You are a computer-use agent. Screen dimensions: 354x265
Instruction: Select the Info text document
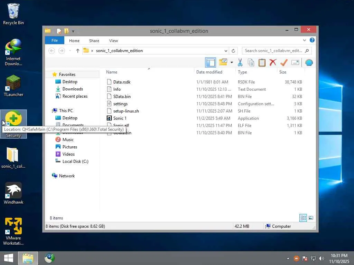click(117, 89)
